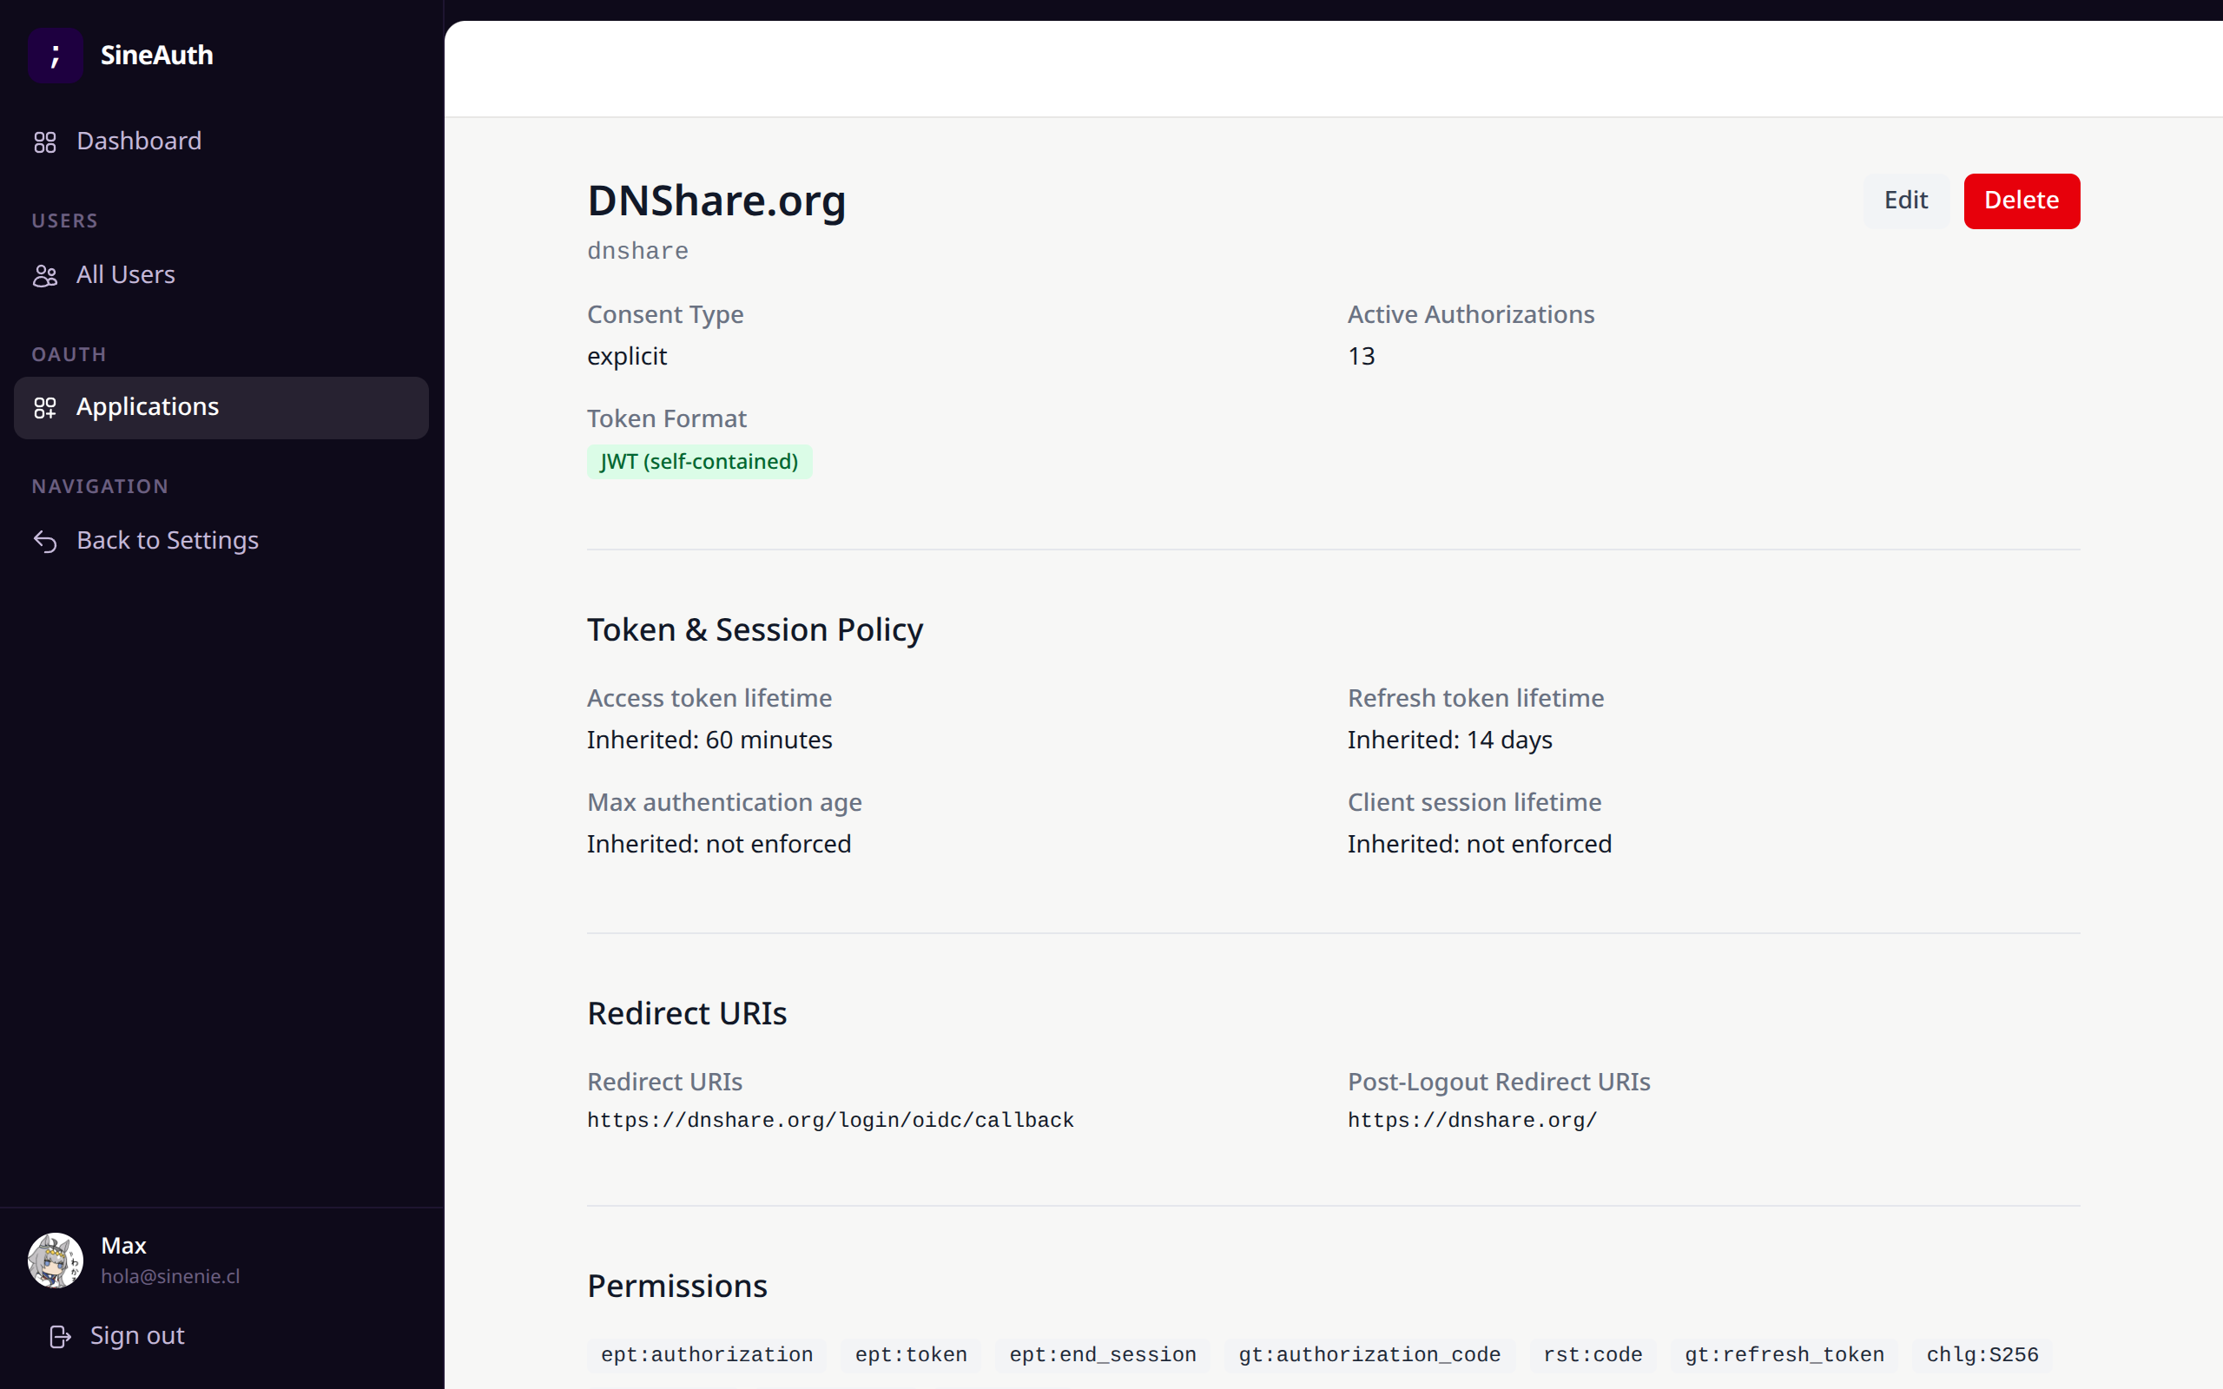
Task: Click the Client session lifetime label
Action: click(1474, 803)
